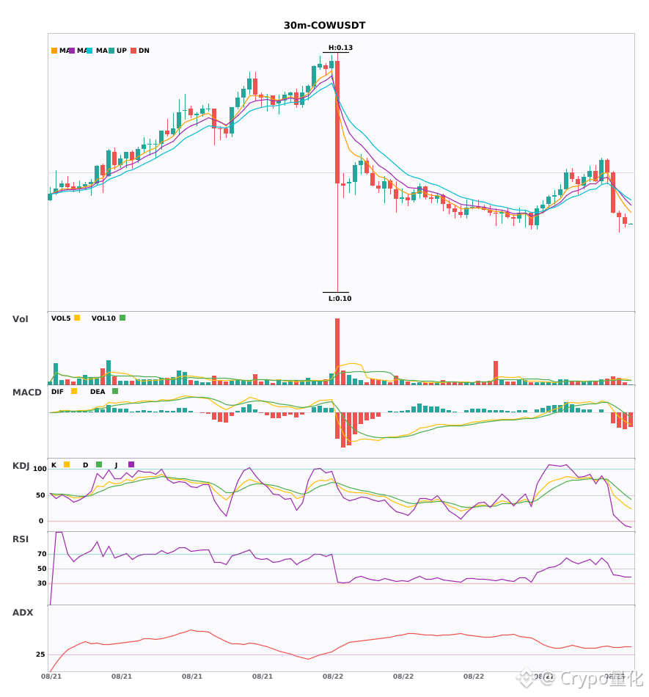
Task: Select the KDJ panel label
Action: (x=21, y=466)
